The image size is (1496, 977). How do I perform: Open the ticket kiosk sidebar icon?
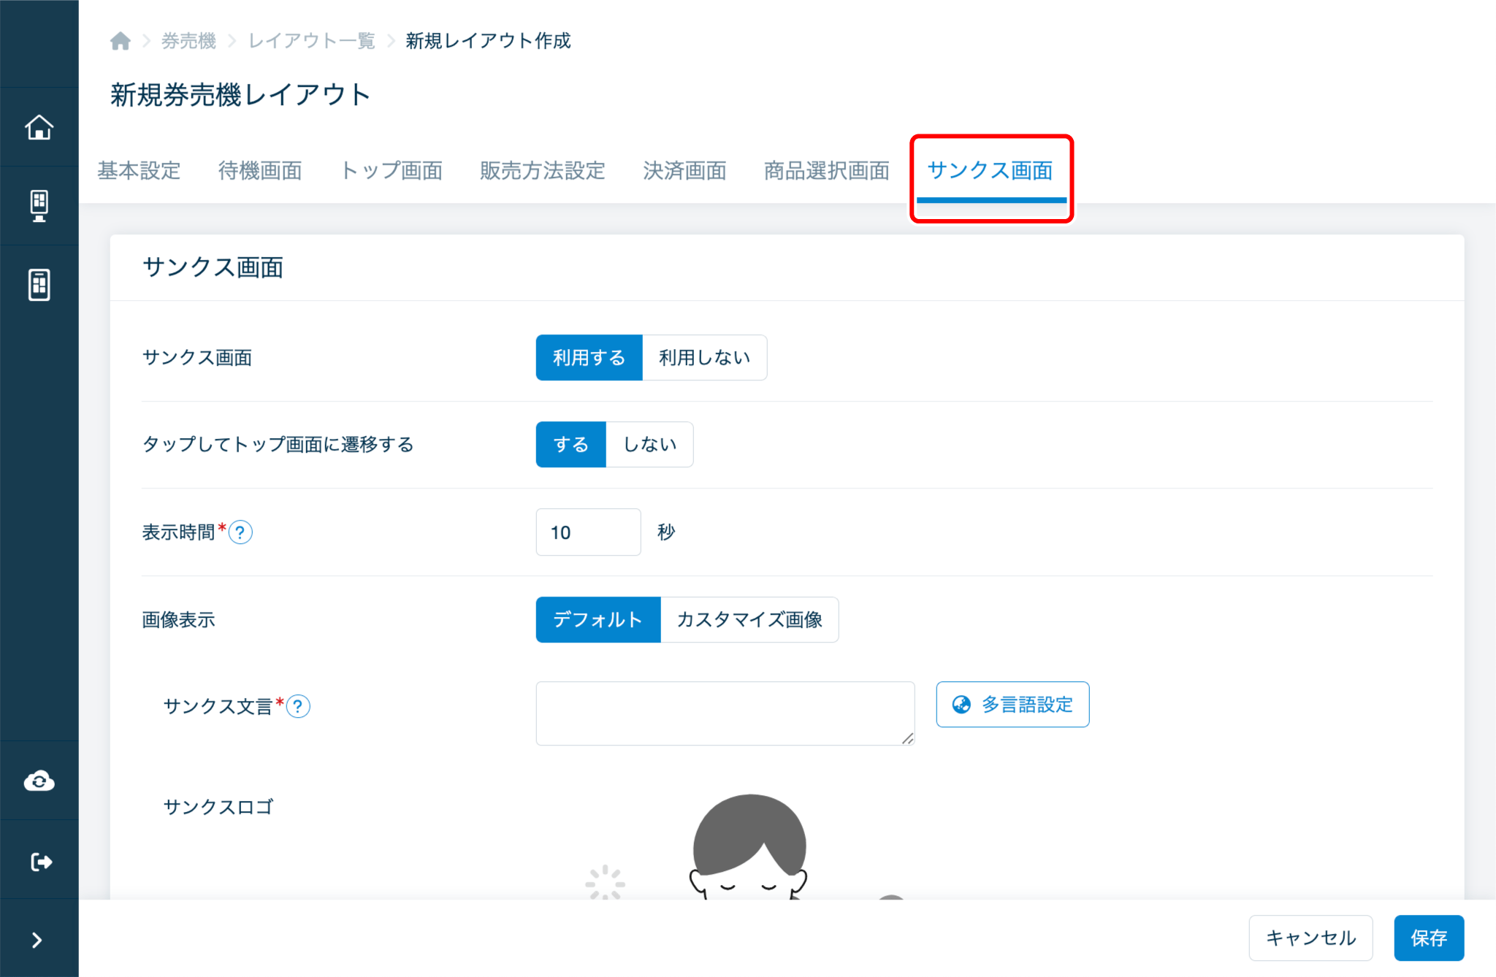click(x=39, y=206)
